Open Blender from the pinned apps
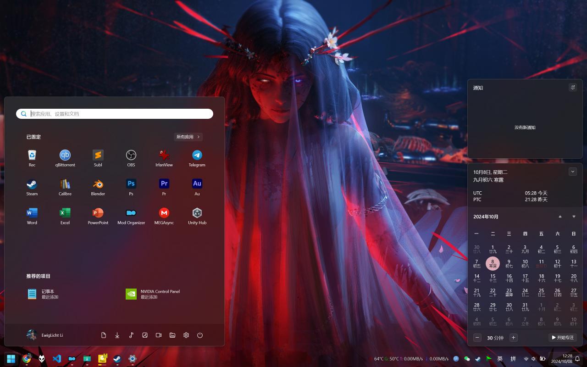Image resolution: width=587 pixels, height=367 pixels. coord(98,187)
